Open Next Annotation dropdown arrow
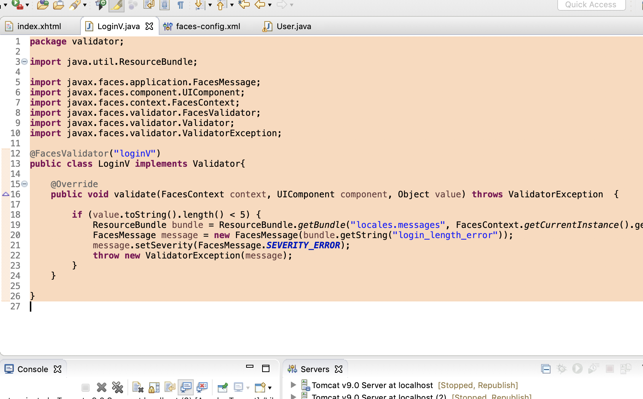 point(210,5)
